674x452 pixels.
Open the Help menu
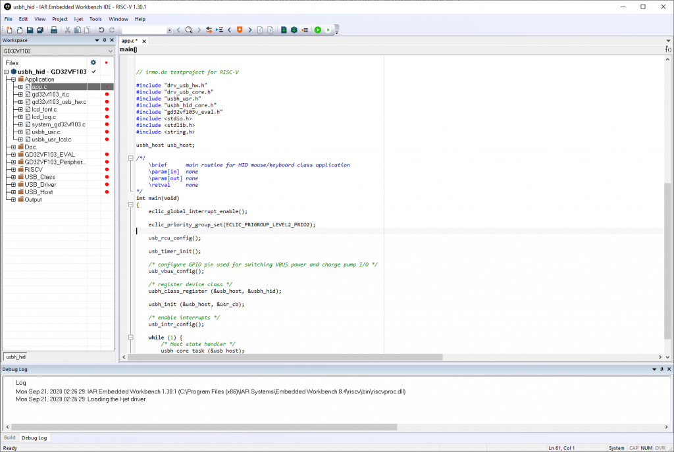140,19
